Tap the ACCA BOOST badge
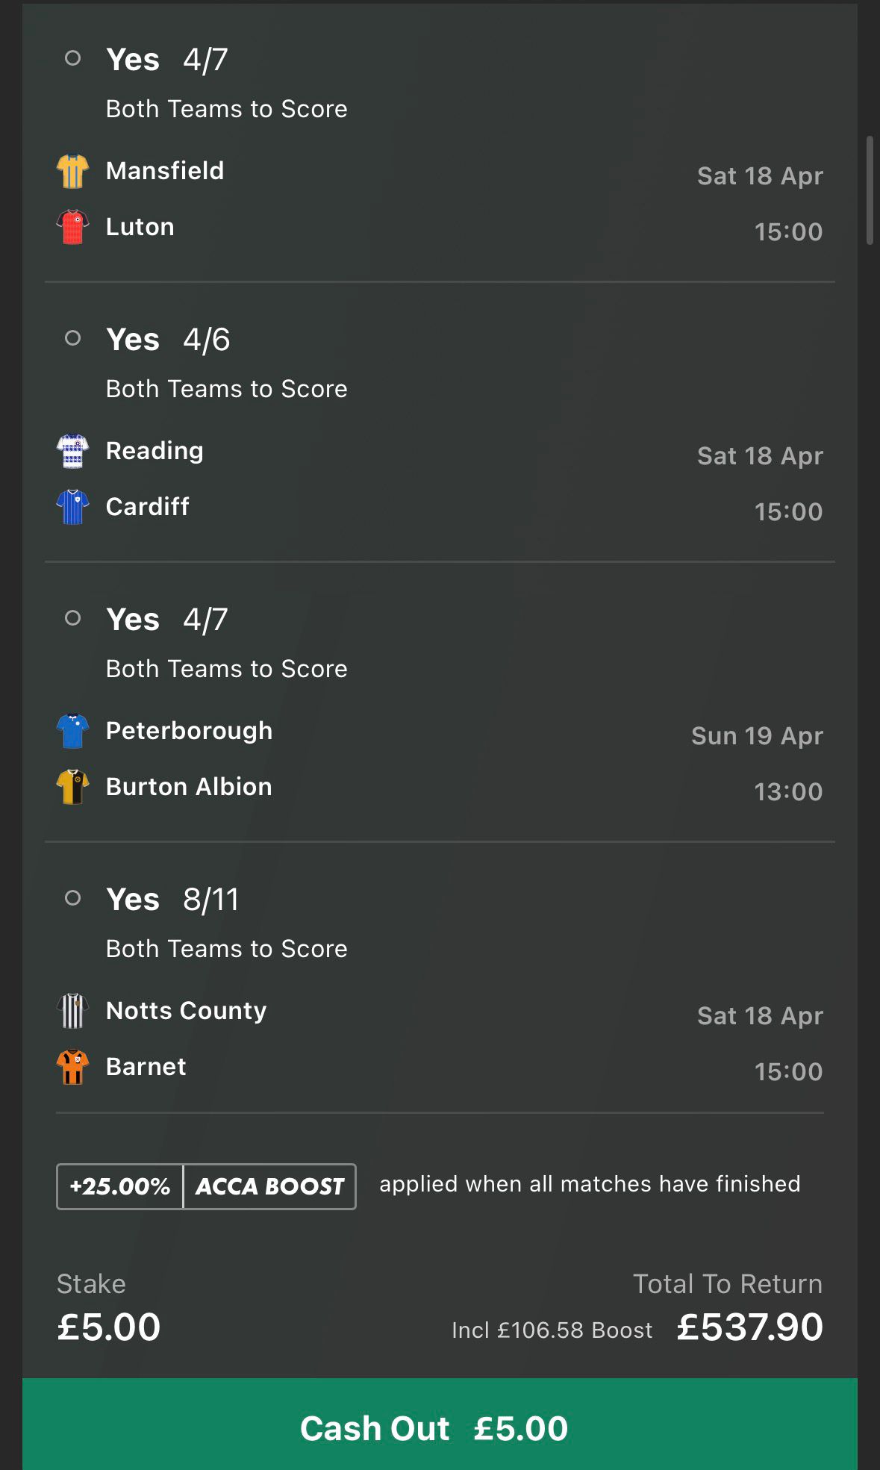This screenshot has height=1470, width=880. (x=269, y=1186)
